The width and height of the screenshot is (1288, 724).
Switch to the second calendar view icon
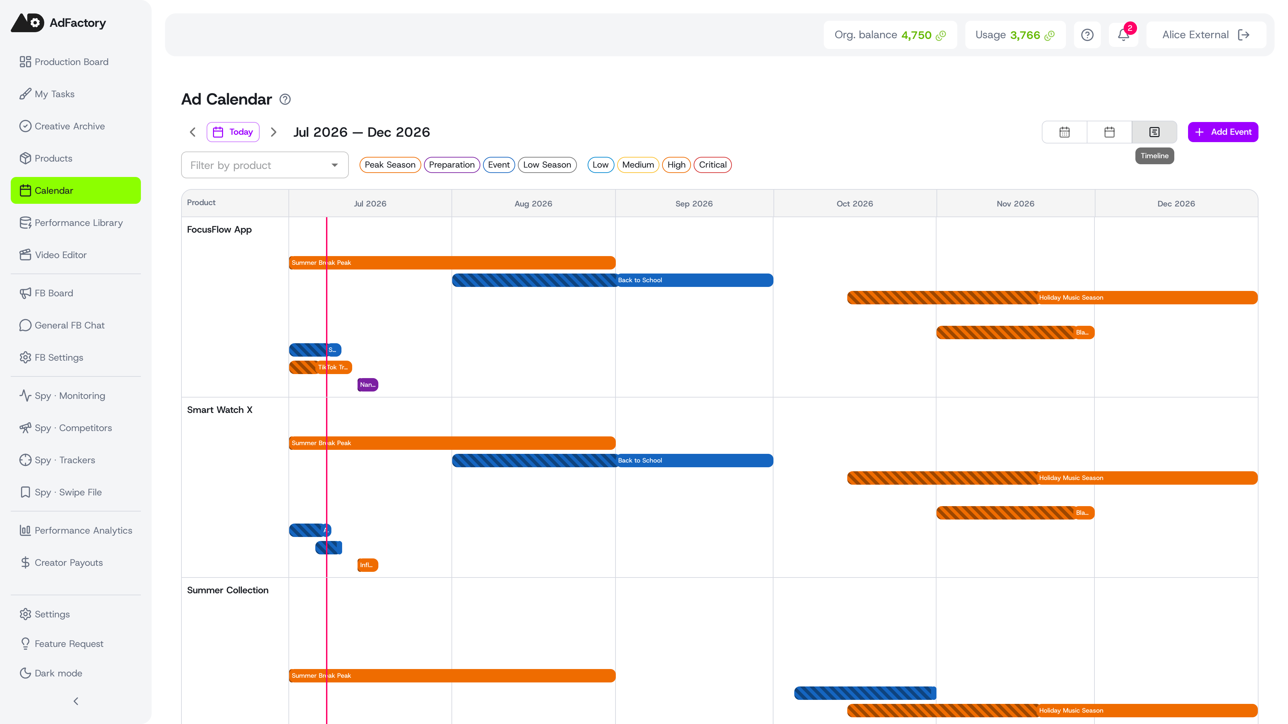(x=1110, y=132)
